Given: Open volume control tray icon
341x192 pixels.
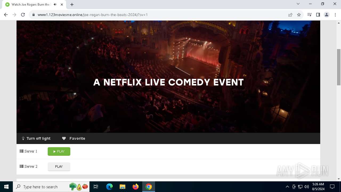Looking at the screenshot, I should point(307,187).
